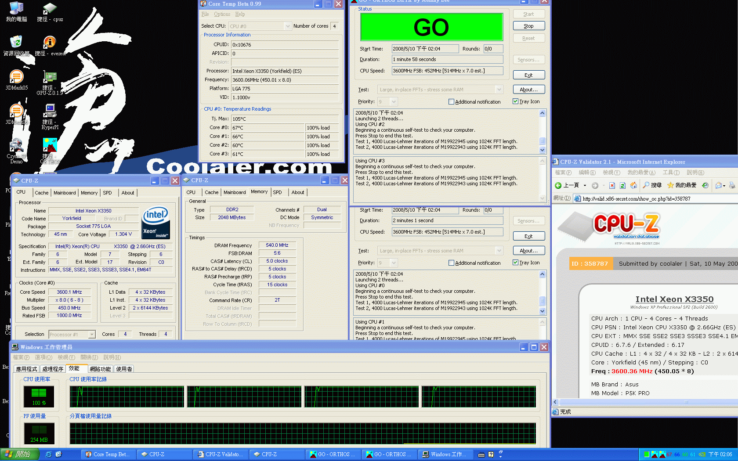Viewport: 738px width, 461px height.
Task: Switch to Windows Task Manager taskbar button
Action: [445, 454]
